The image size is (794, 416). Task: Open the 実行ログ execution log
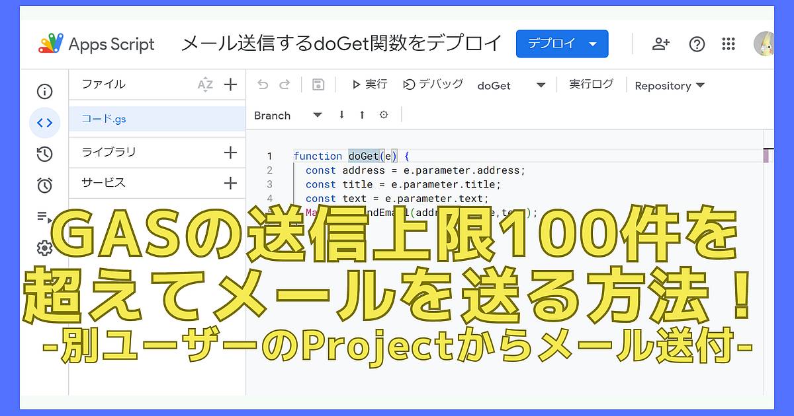point(591,84)
